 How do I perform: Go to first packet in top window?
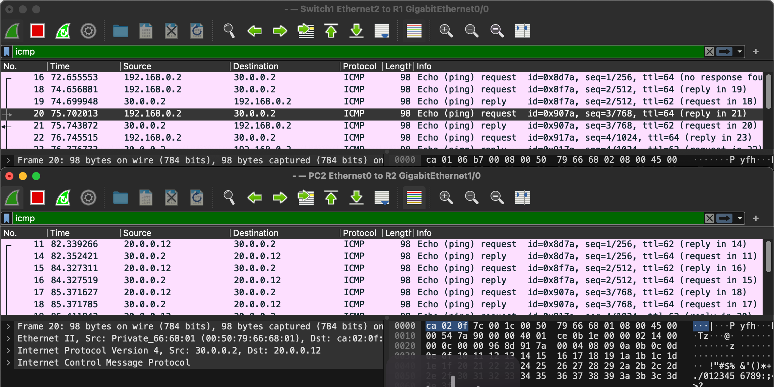[331, 31]
